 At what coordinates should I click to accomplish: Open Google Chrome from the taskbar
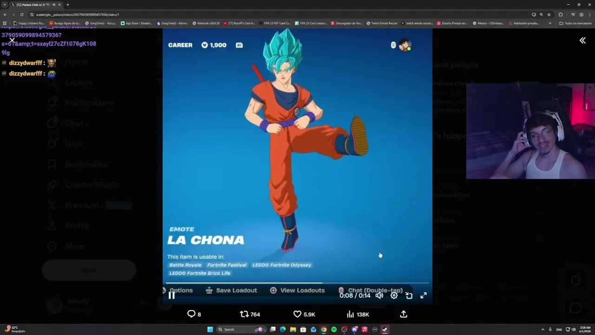click(x=324, y=329)
